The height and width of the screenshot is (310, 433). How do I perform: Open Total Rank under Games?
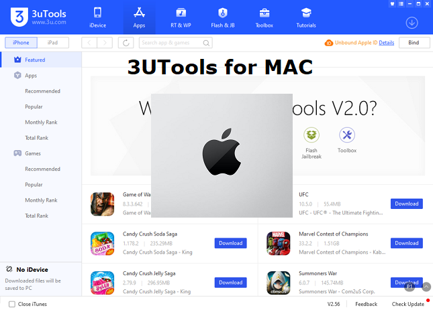tap(36, 216)
